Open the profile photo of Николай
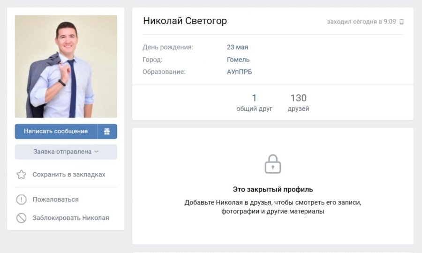Viewport: 422px width, 253px height. 66,66
